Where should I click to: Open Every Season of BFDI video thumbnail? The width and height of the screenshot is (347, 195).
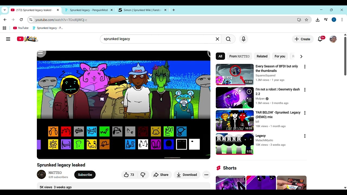pyautogui.click(x=235, y=74)
